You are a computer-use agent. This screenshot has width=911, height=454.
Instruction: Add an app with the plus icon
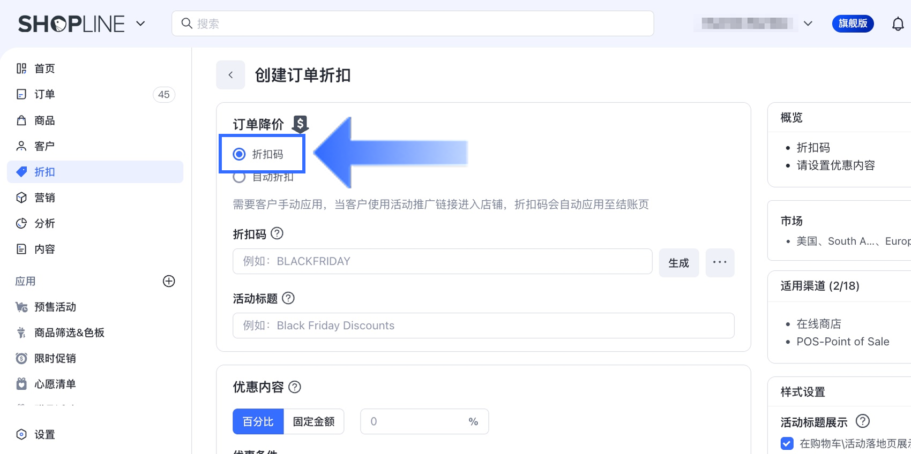169,281
